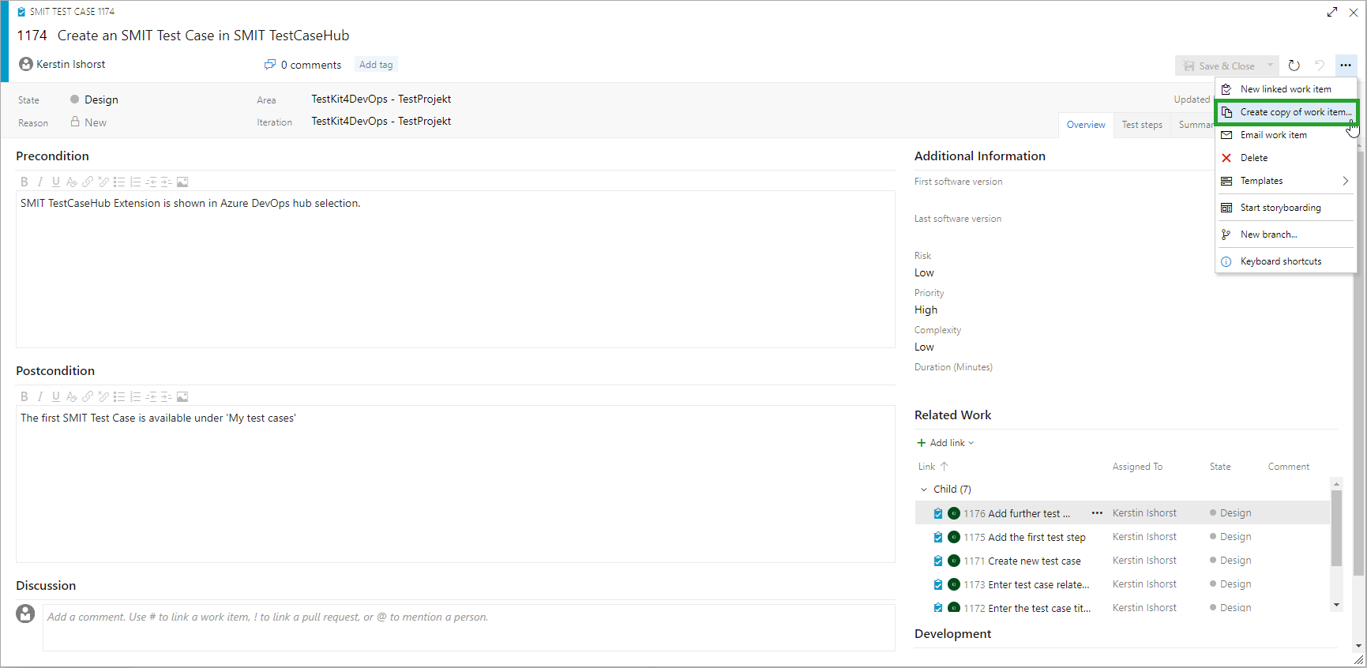Click the comments discussion icon
The image size is (1367, 668).
tap(270, 65)
